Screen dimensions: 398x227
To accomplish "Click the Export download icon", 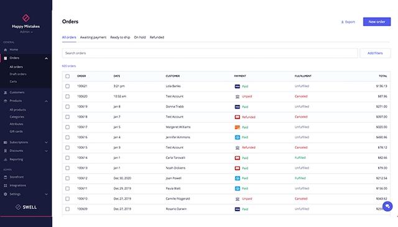I will [342, 22].
